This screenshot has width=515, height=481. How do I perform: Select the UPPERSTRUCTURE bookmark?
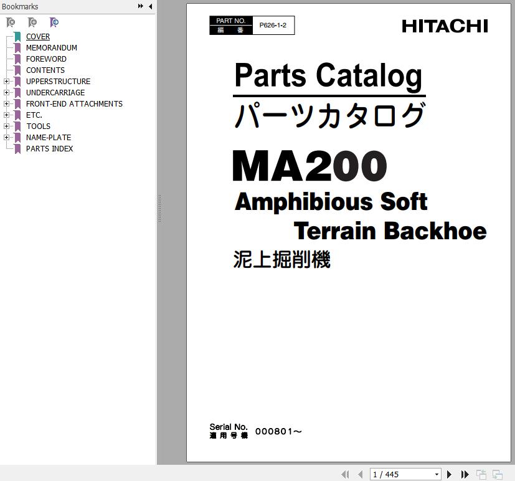click(58, 81)
